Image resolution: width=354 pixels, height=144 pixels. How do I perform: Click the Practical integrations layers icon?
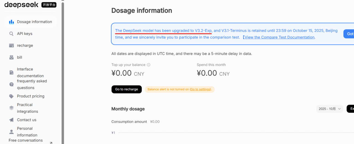point(11,108)
